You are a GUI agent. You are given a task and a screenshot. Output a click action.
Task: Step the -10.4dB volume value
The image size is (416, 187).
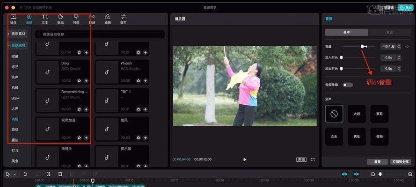pyautogui.click(x=399, y=47)
